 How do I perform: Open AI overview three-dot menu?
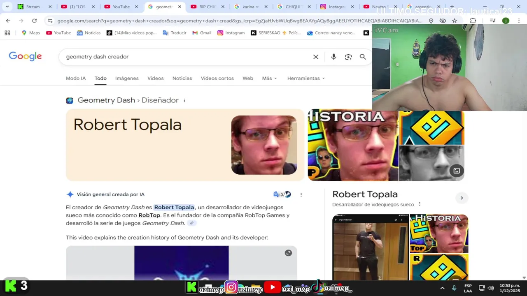point(301,194)
